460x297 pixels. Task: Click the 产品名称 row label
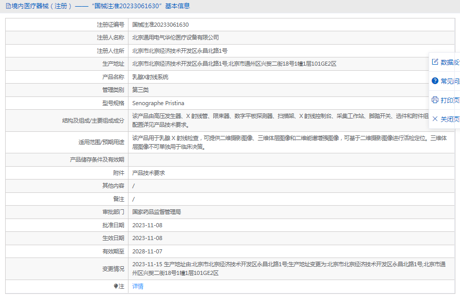[x=113, y=77]
